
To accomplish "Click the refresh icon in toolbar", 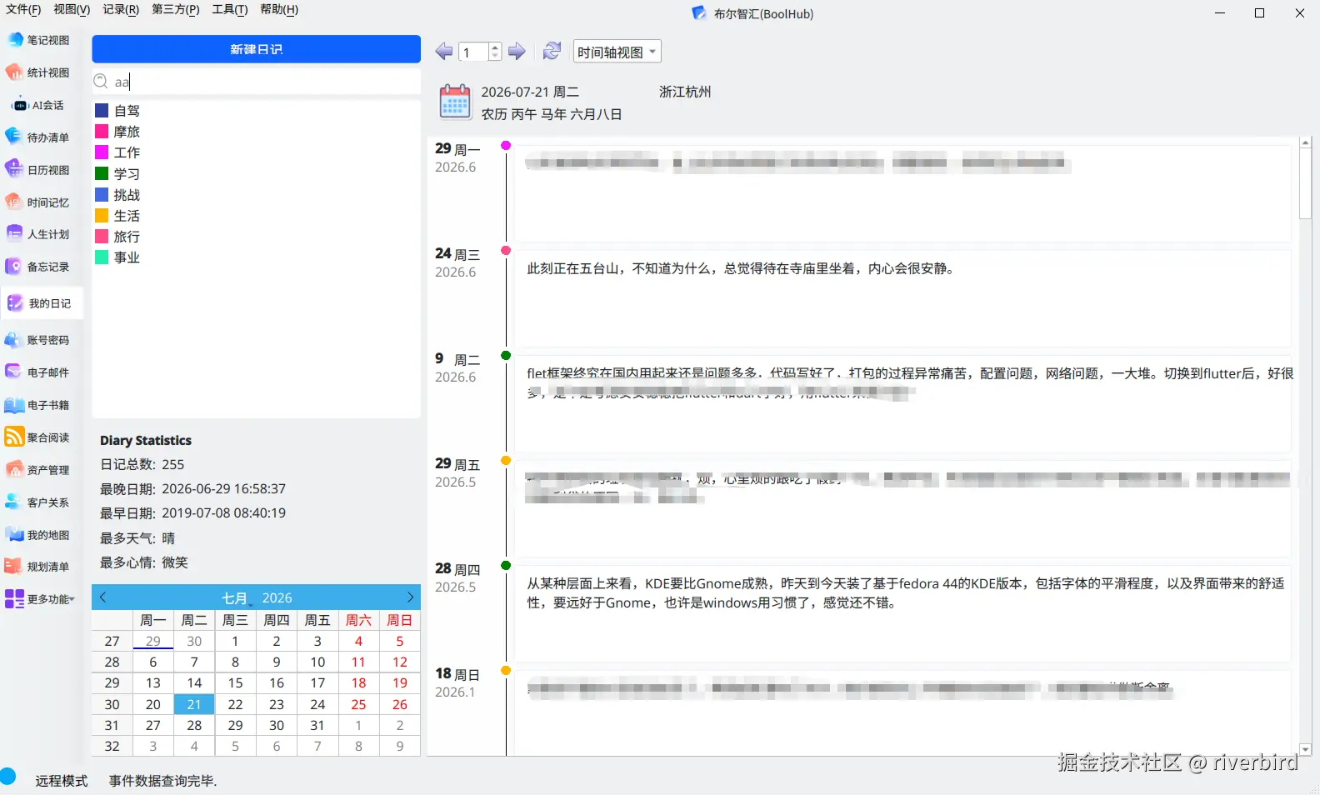I will pyautogui.click(x=552, y=52).
